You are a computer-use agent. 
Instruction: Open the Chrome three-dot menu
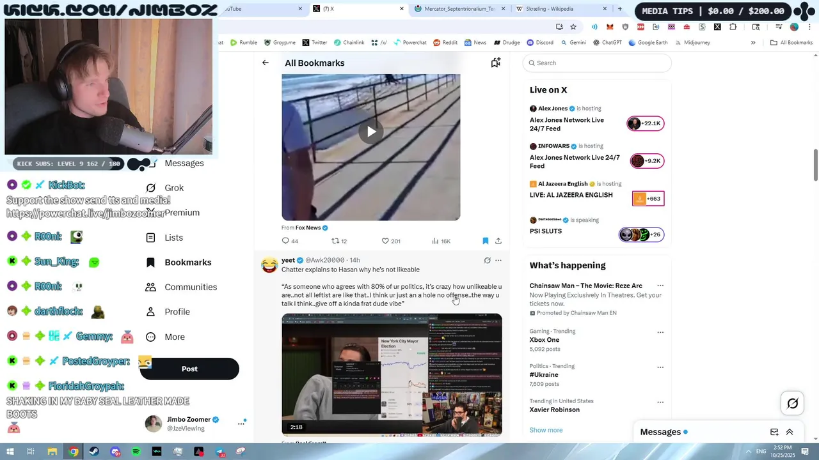[x=810, y=27]
